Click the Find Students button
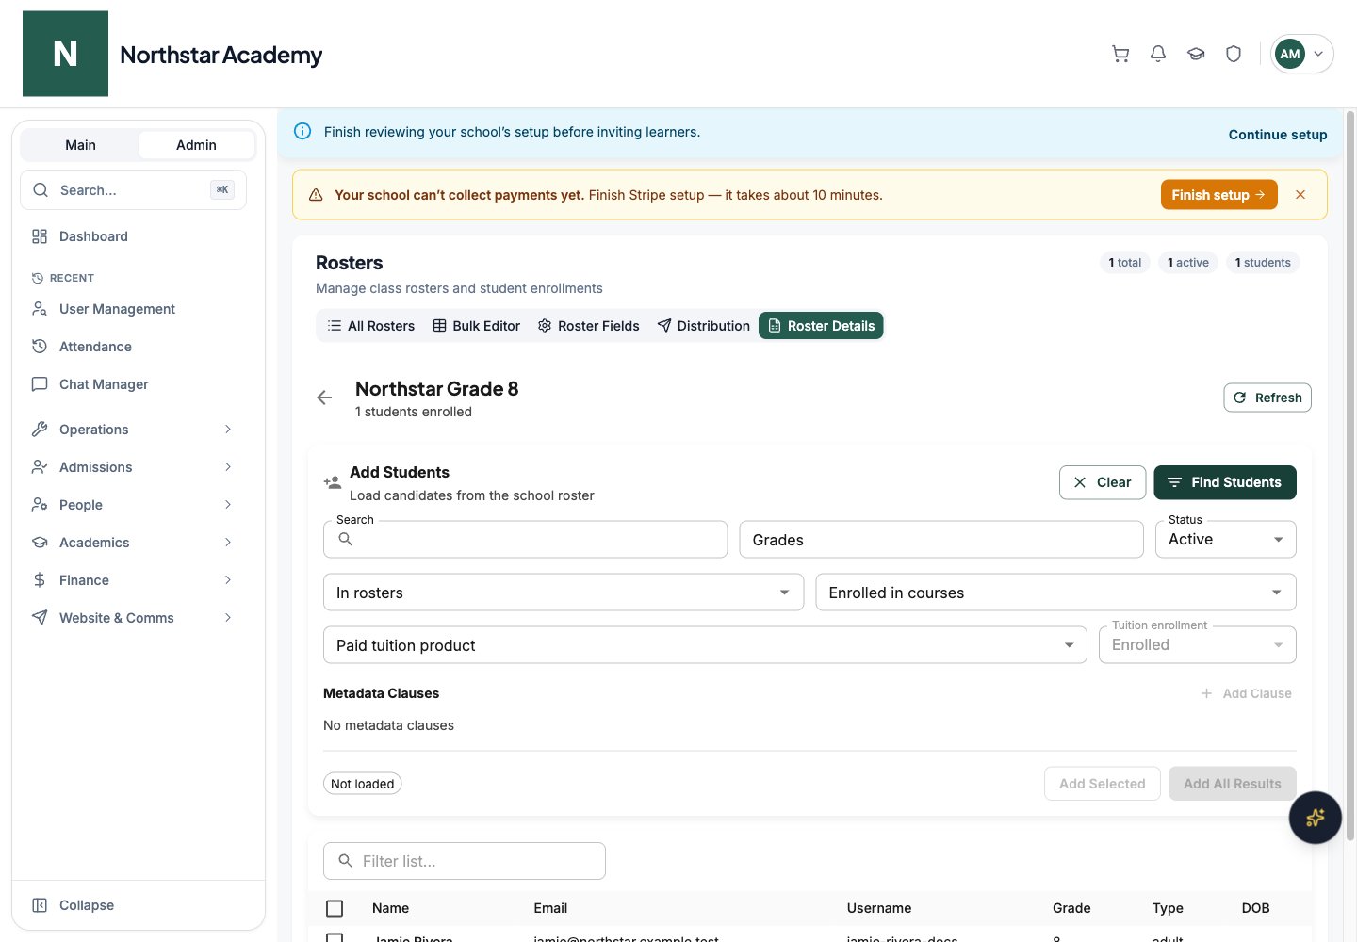1357x942 pixels. tap(1225, 482)
